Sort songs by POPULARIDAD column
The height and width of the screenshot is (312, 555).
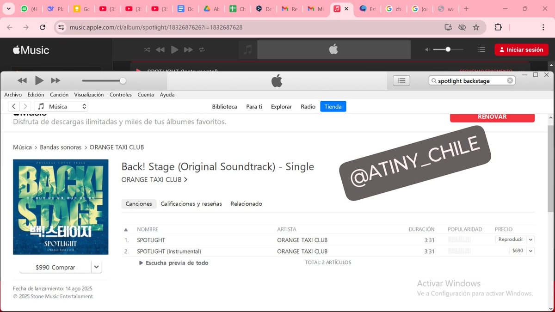465,229
